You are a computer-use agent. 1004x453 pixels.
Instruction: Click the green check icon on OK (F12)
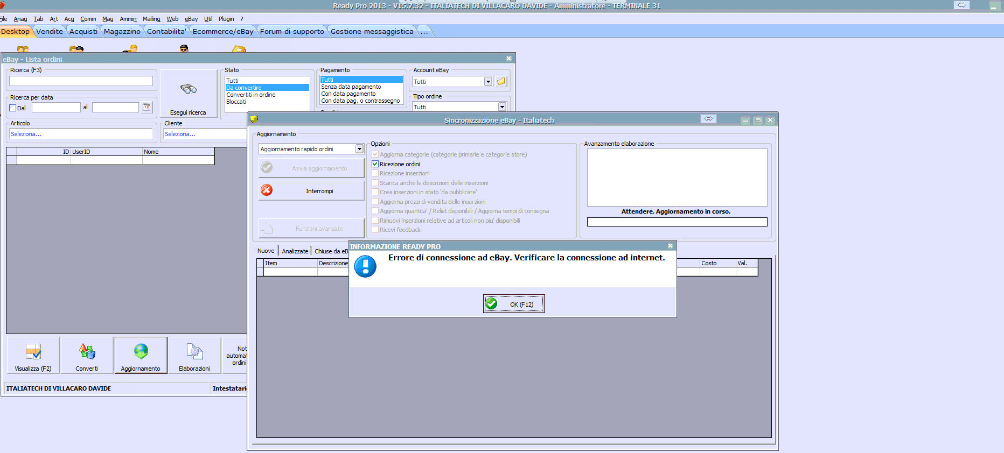(491, 304)
